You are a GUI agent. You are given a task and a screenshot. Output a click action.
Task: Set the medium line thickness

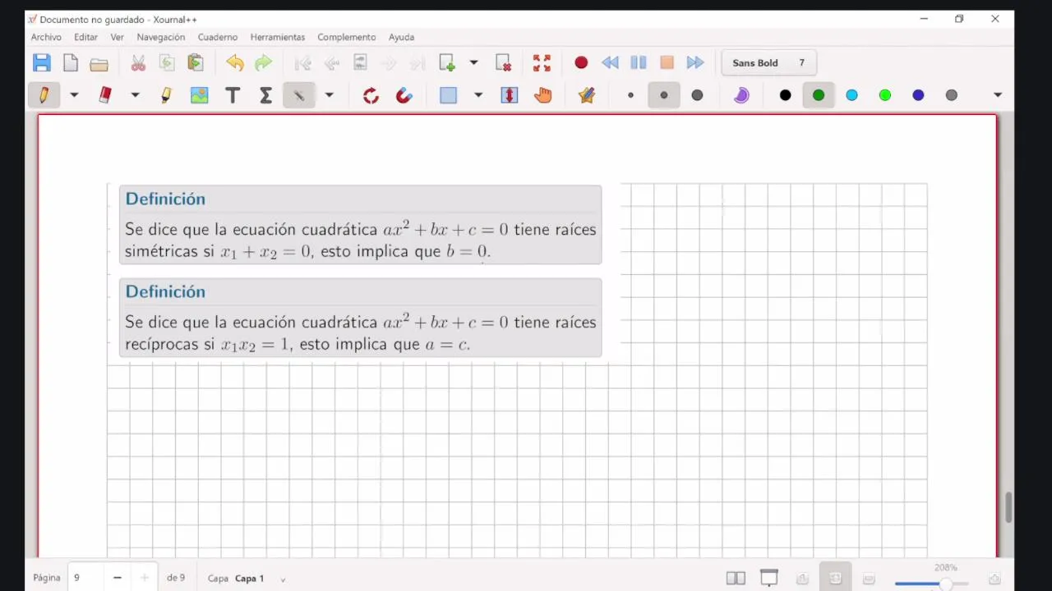[x=664, y=95]
